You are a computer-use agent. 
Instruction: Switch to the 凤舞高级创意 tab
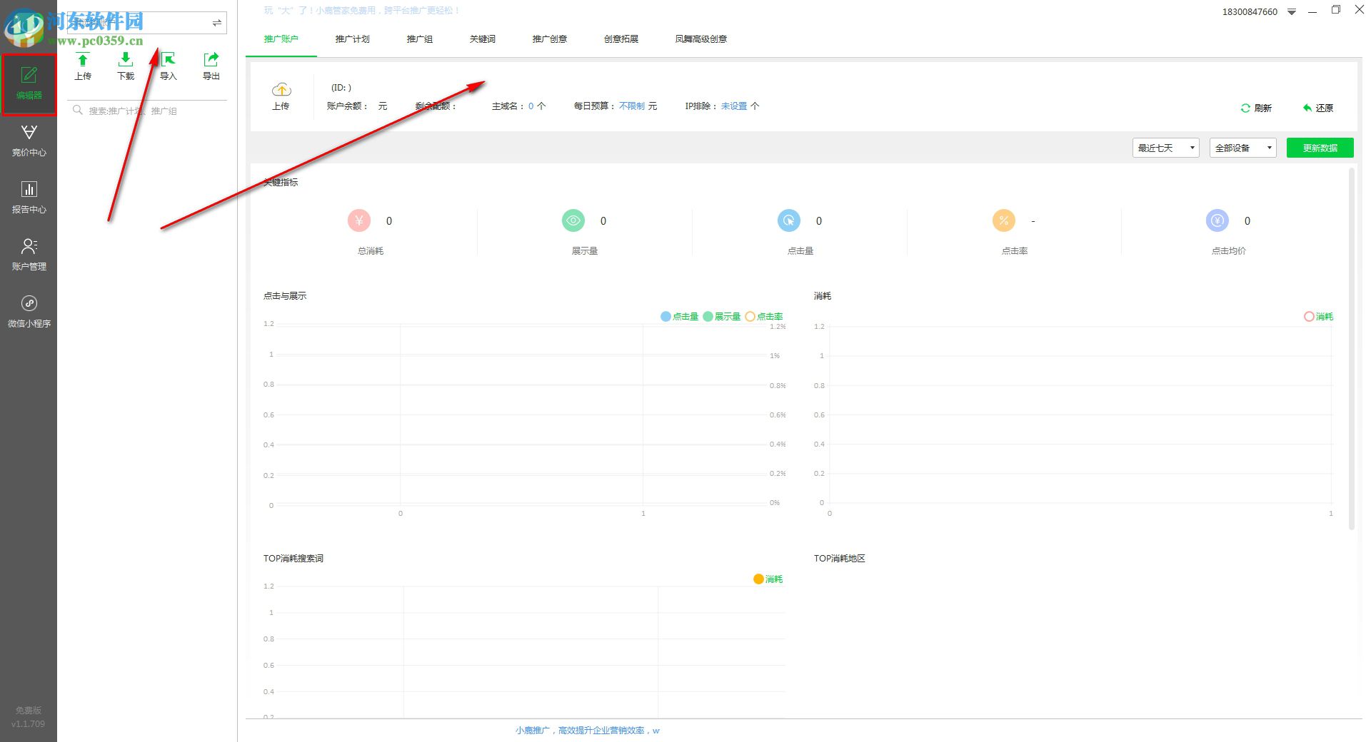tap(701, 39)
